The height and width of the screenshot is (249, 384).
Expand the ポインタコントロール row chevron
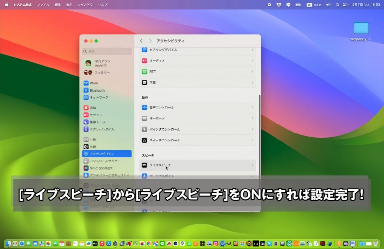(x=252, y=129)
